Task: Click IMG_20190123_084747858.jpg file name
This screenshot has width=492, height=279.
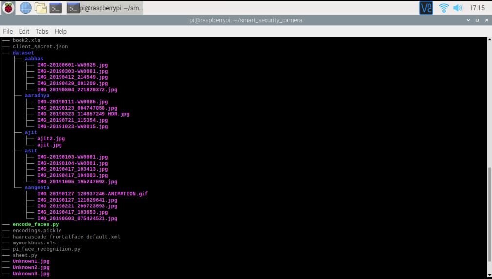Action: click(x=77, y=108)
